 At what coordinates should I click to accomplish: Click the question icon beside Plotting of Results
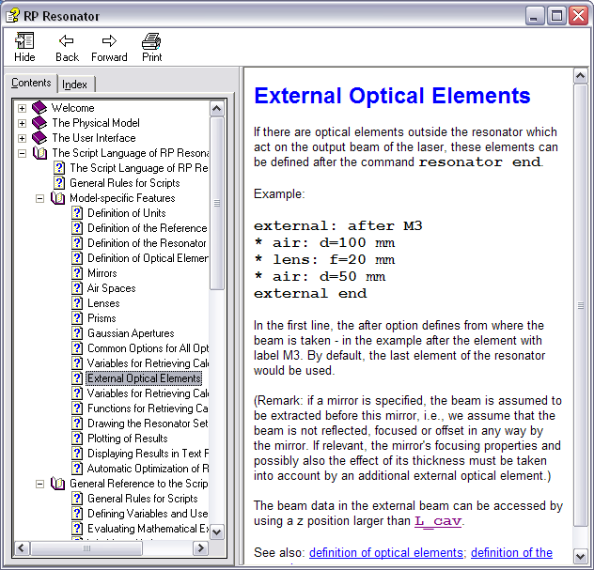click(x=77, y=439)
